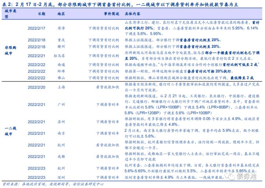Image resolution: width=265 pixels, height=188 pixels.
Task: Click the 事件简述 column header
Action: (x=112, y=14)
